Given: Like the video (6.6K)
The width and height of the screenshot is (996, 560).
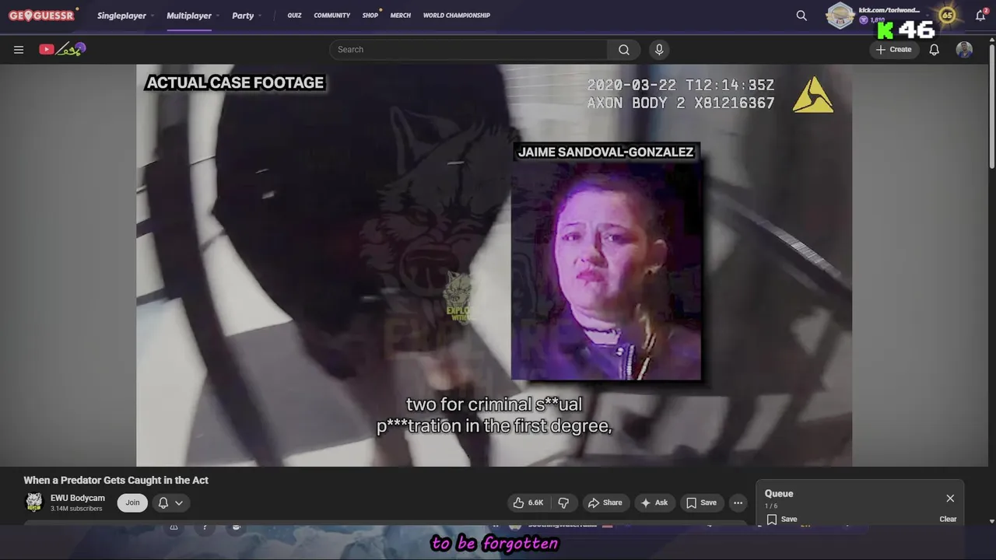Looking at the screenshot, I should [528, 502].
